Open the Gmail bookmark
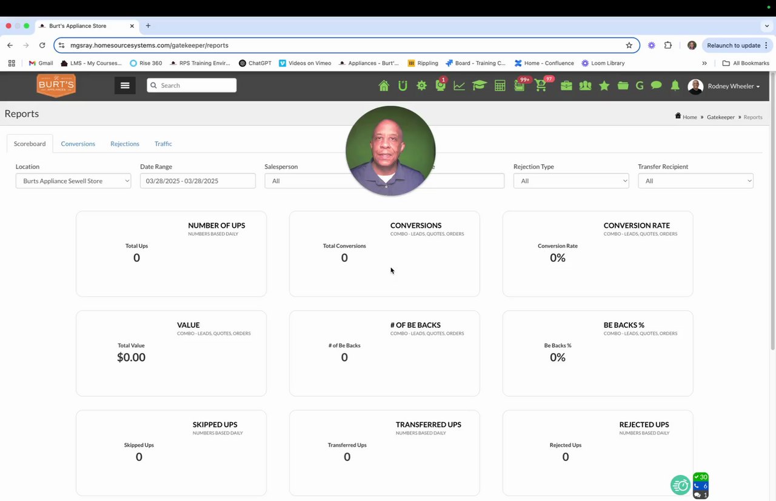This screenshot has width=776, height=501. (41, 63)
